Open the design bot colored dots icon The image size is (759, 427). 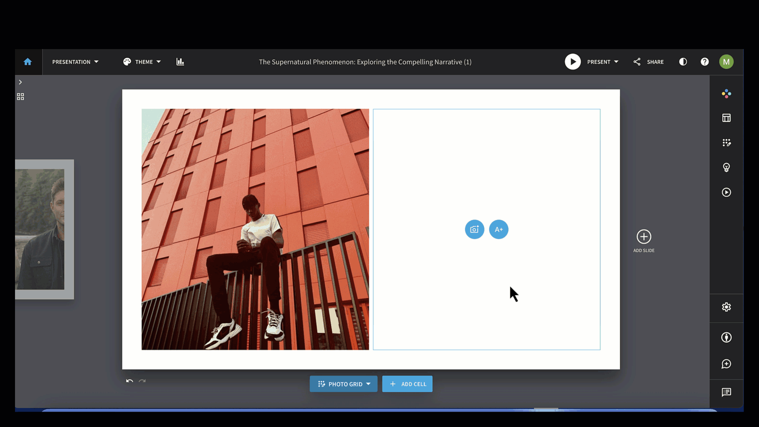coord(726,94)
